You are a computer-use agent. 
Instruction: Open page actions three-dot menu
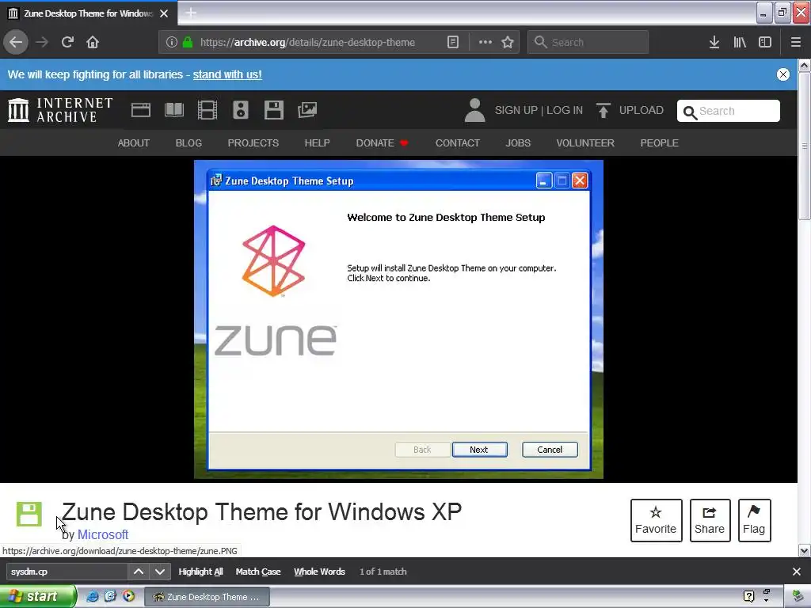click(485, 42)
